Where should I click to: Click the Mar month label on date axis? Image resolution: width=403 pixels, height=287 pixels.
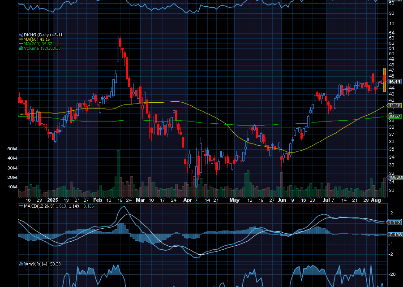coord(140,200)
